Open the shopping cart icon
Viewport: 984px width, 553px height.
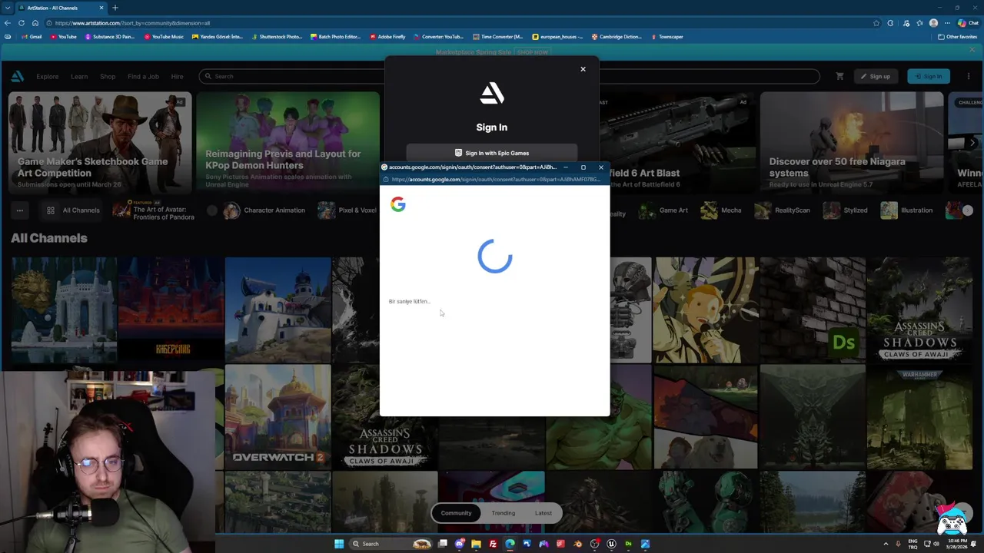[839, 76]
